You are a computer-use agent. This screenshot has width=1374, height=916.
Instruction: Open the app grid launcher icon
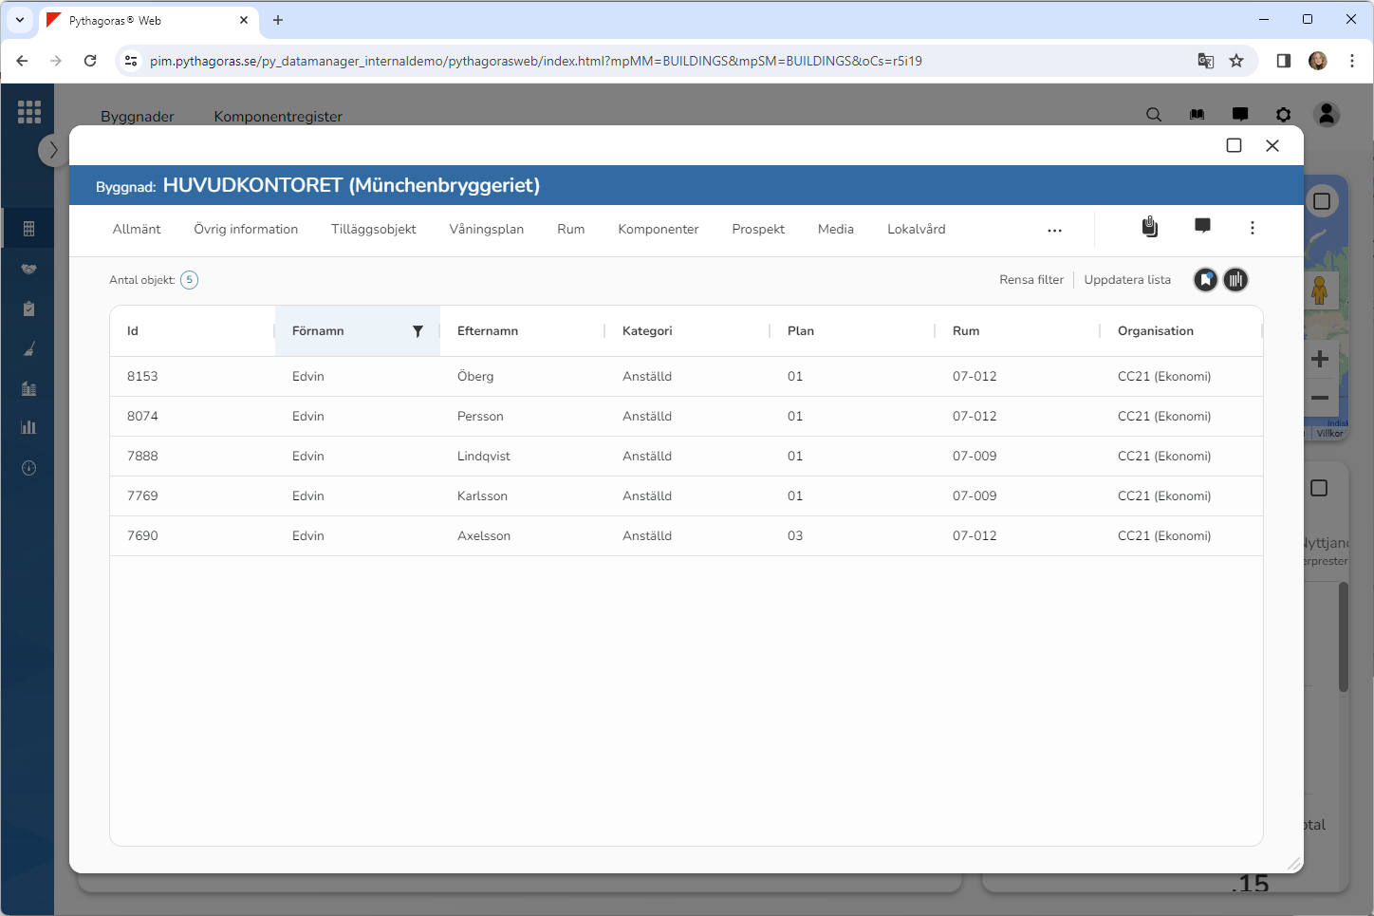[29, 112]
